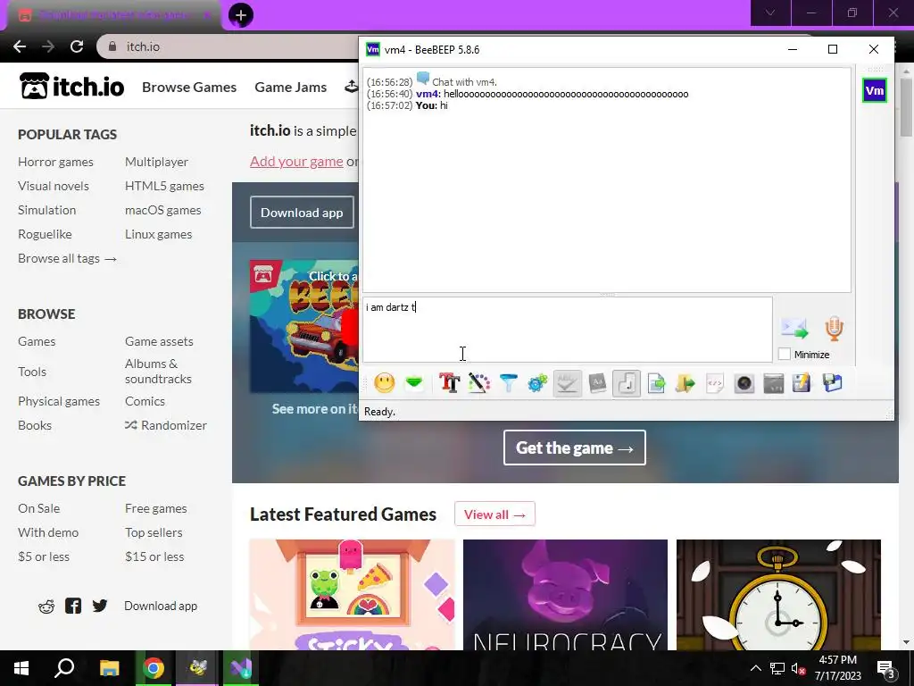Open the chat font selector icon

(450, 383)
